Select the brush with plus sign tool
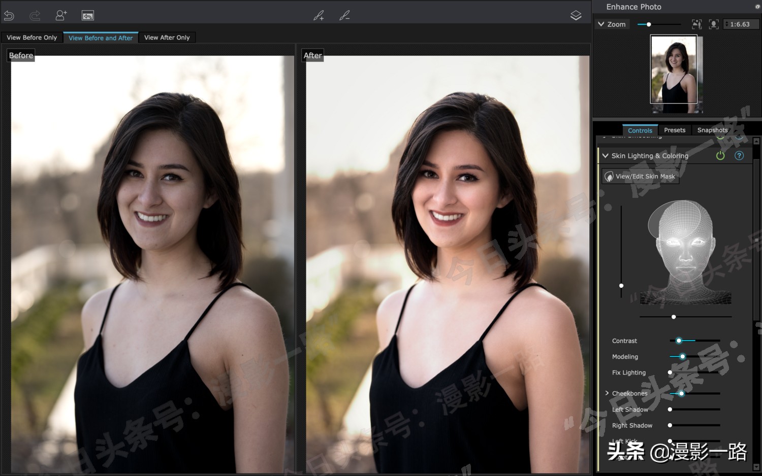 point(319,16)
